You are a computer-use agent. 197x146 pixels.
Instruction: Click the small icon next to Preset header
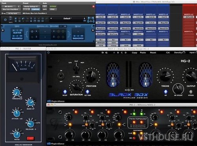[x=39, y=3]
